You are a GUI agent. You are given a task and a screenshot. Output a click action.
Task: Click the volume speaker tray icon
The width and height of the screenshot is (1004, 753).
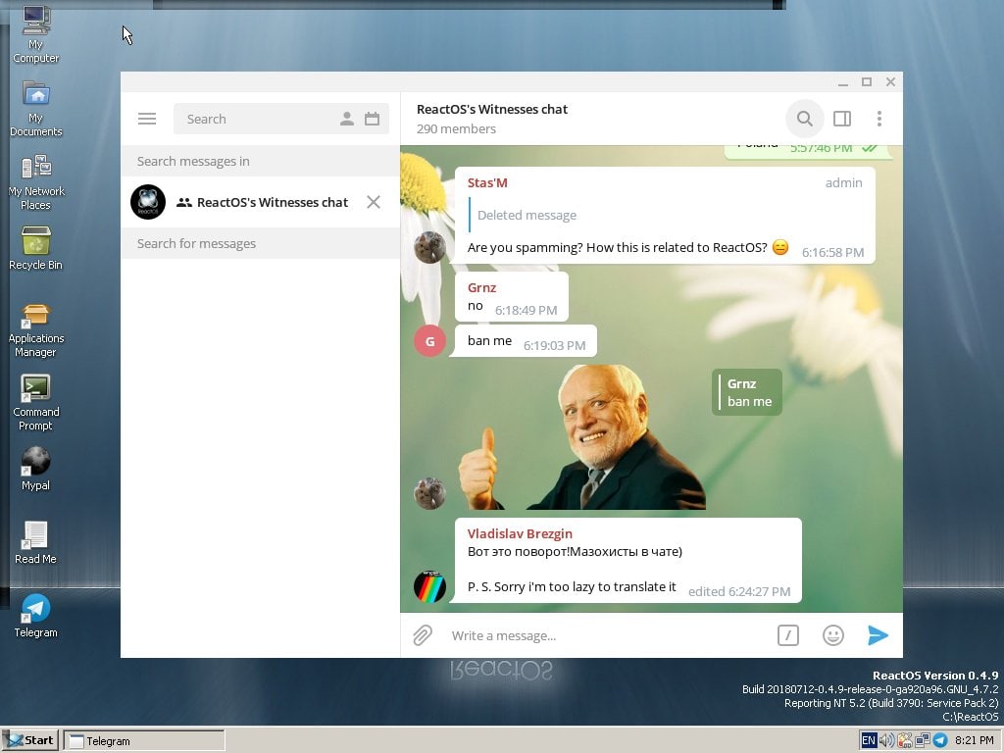tap(886, 740)
